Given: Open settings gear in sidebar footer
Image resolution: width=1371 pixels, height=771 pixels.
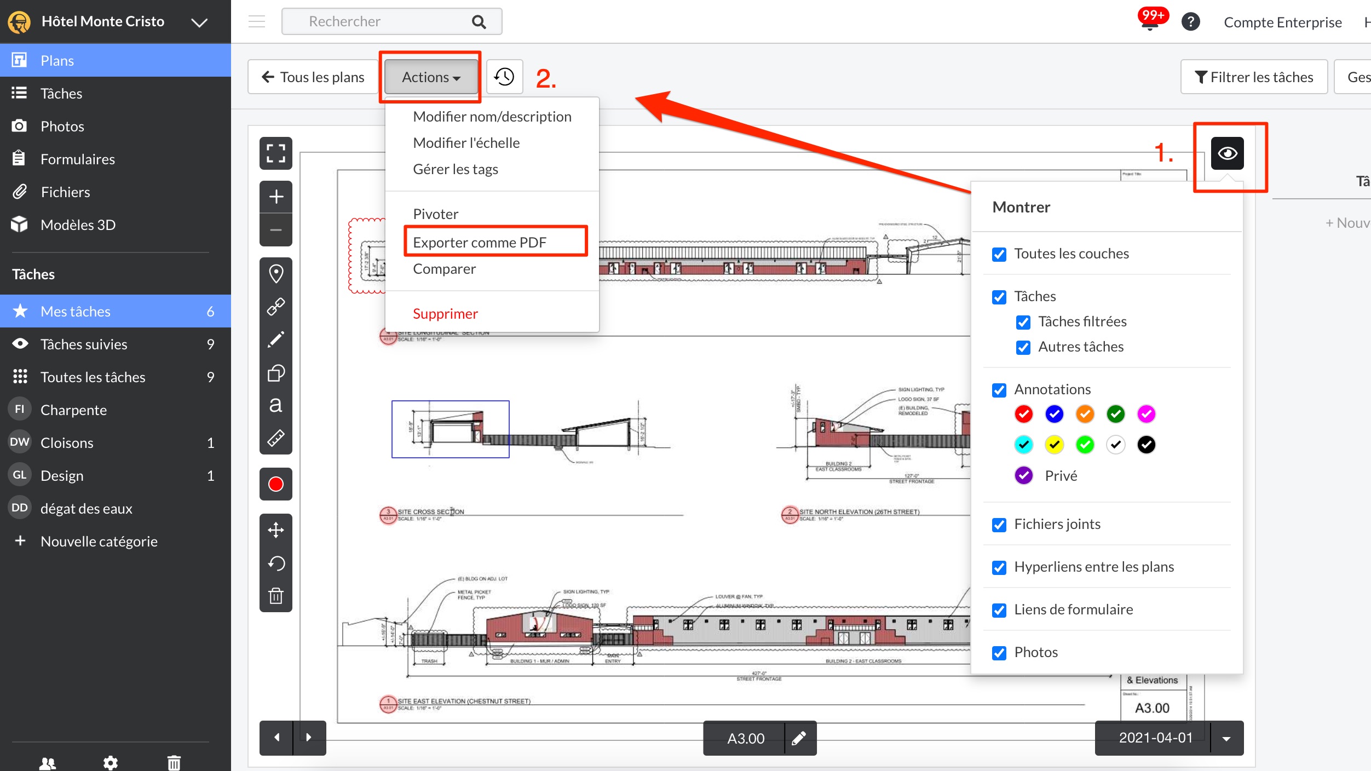Looking at the screenshot, I should 111,763.
